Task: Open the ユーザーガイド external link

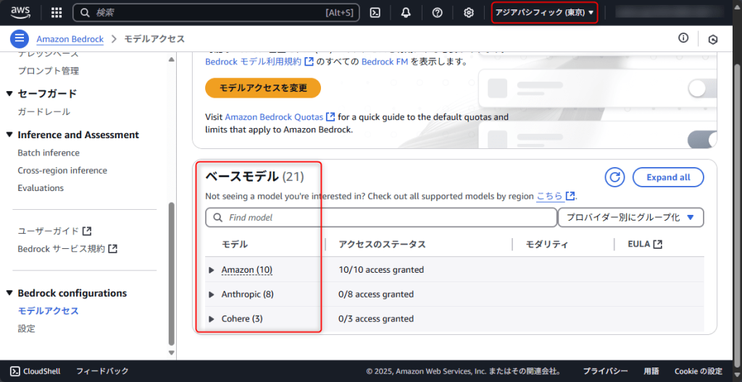Action: (x=54, y=232)
